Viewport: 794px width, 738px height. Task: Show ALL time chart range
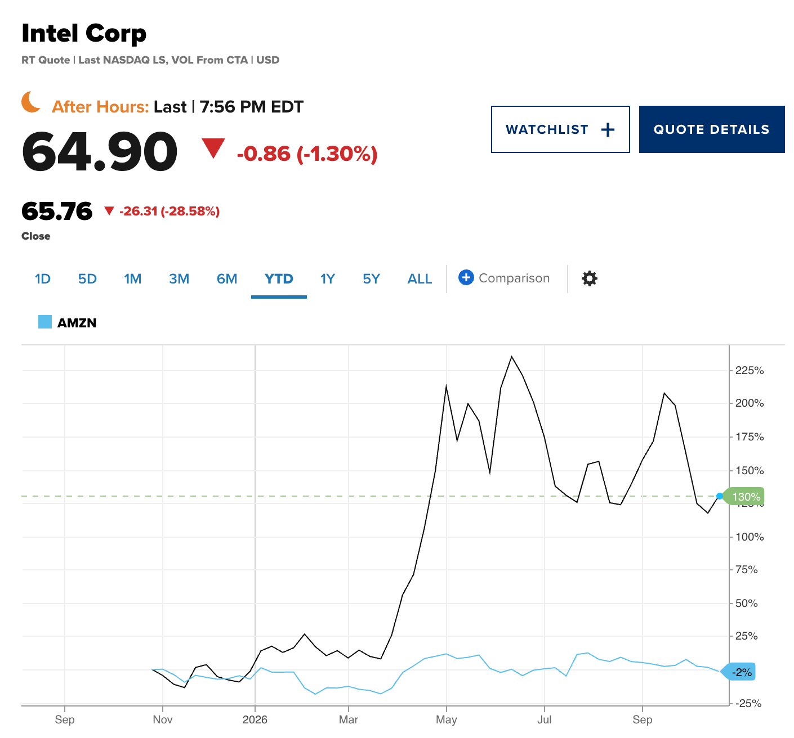coord(420,279)
